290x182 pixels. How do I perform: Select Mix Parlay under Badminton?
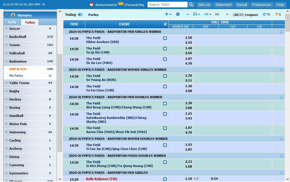16,76
